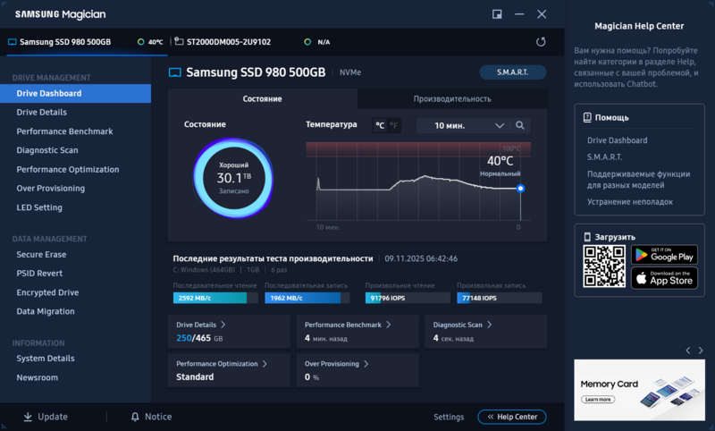Switch to the Производительность tab
This screenshot has width=715, height=431.
(x=452, y=98)
